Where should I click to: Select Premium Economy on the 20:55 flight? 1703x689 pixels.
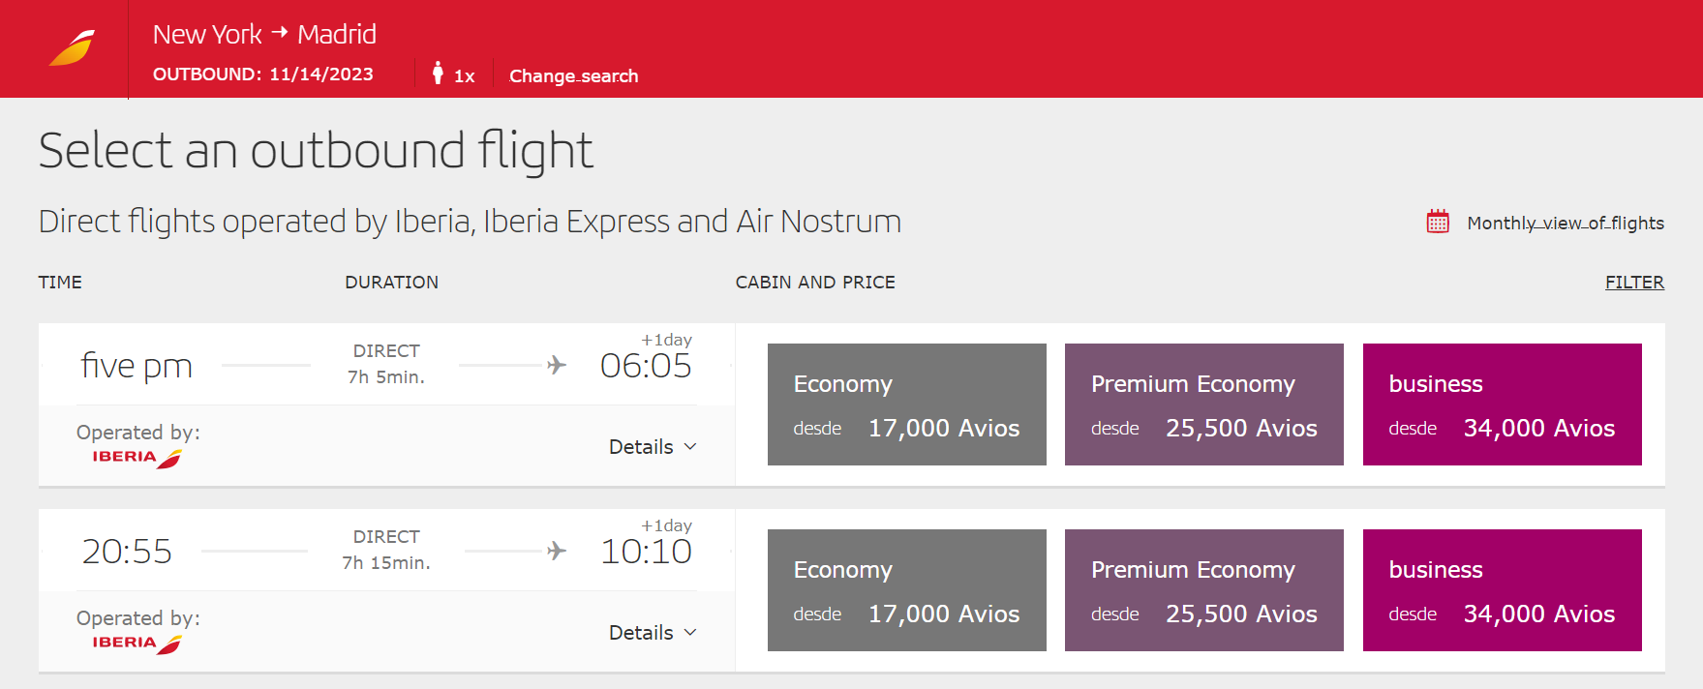(1203, 590)
